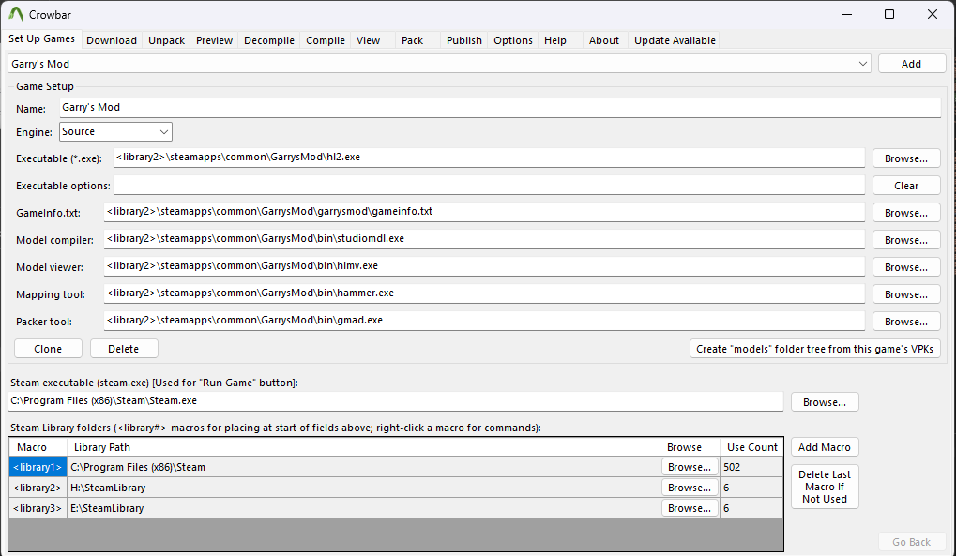The image size is (956, 556).
Task: Click the E:\SteamLibrary path cell
Action: (363, 508)
